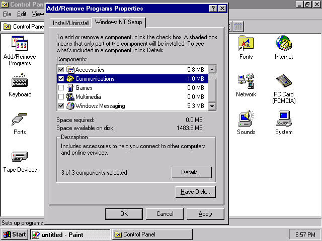This screenshot has width=322, height=241.
Task: Click the components list scroll up arrow
Action: 212,69
